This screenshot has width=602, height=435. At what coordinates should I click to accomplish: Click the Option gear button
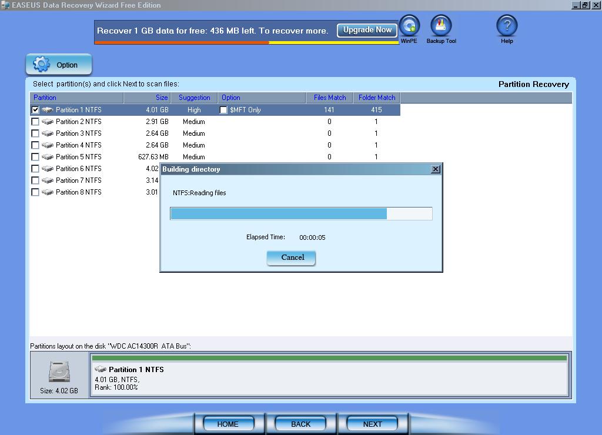[x=59, y=65]
